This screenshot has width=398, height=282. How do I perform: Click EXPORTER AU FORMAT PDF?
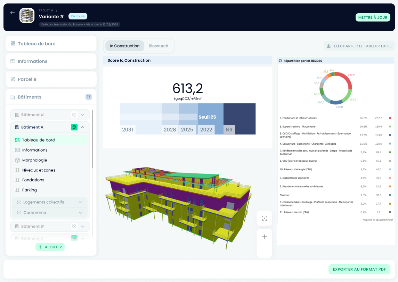pos(359,269)
